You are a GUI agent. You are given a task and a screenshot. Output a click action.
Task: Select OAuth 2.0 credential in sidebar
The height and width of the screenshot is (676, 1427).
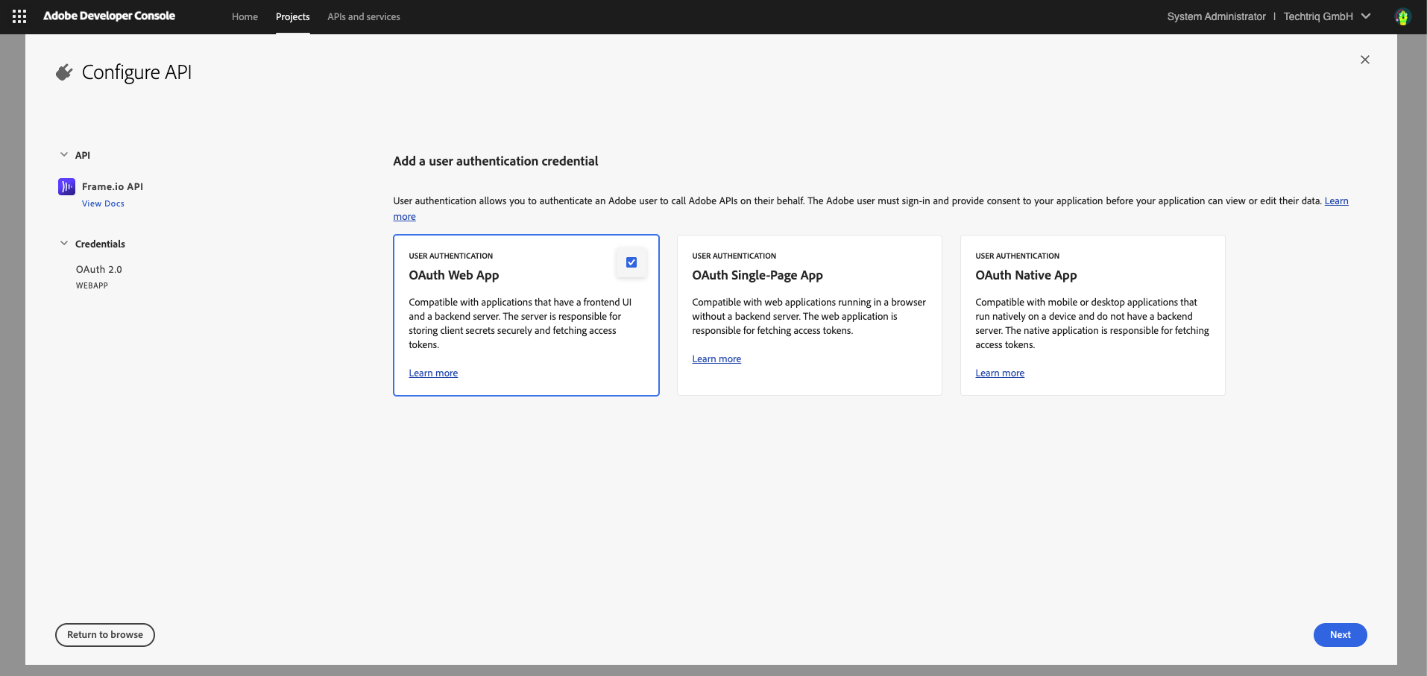point(98,270)
